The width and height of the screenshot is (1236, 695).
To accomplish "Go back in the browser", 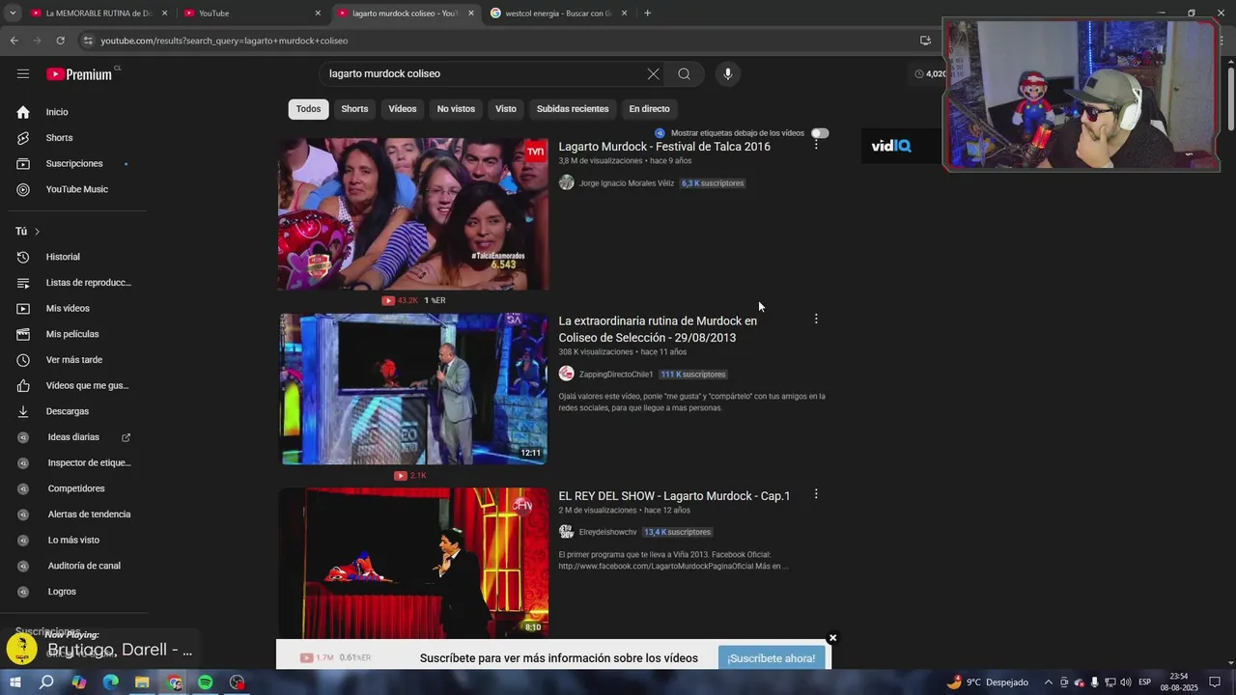I will tap(14, 41).
